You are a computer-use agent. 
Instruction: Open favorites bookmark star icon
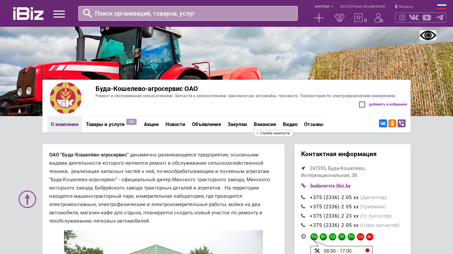tap(358, 18)
